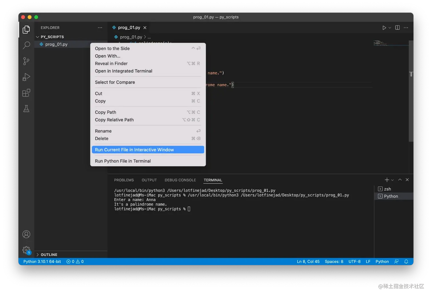The height and width of the screenshot is (297, 432).
Task: Maximize the terminal panel size
Action: coord(400,180)
